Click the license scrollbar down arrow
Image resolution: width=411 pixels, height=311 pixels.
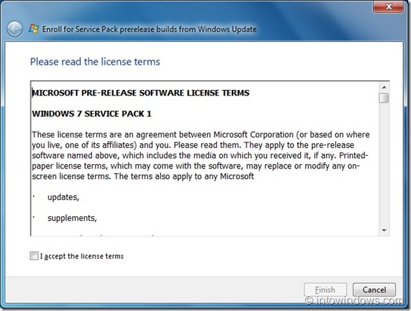384,230
